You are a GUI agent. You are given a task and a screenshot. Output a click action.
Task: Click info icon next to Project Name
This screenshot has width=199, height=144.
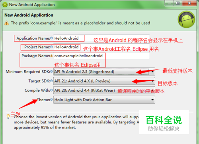tap(51, 47)
